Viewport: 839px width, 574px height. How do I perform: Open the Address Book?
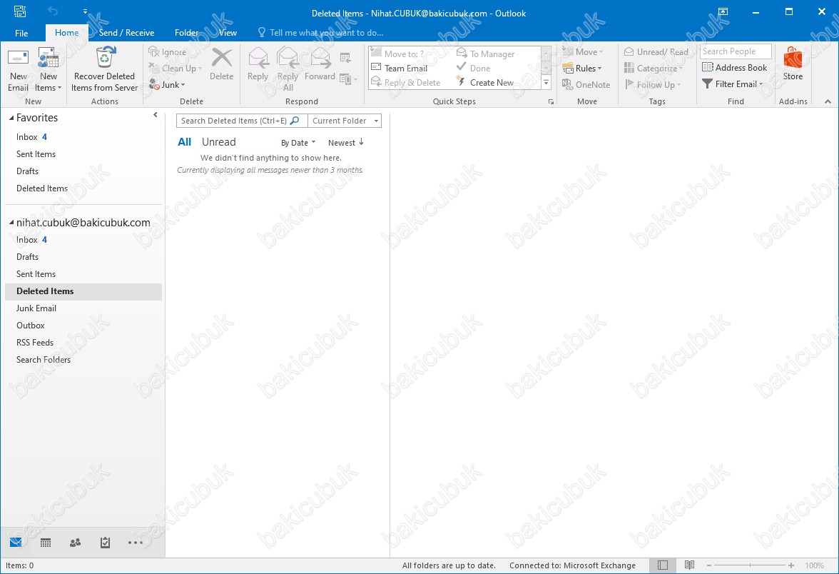click(x=734, y=68)
